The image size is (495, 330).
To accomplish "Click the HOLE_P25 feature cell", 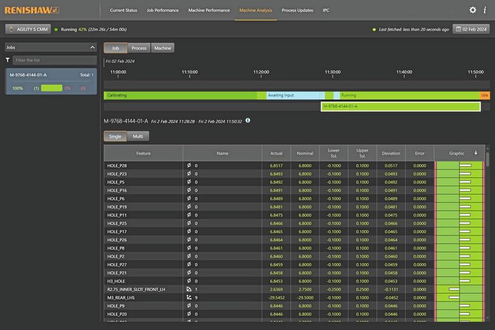I will click(x=144, y=223).
